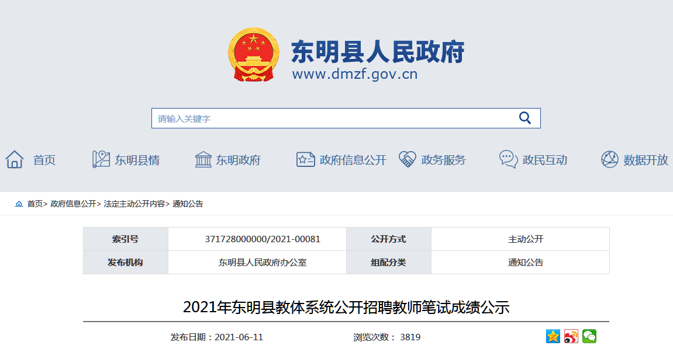Share to Weibo using the red icon

tap(571, 336)
